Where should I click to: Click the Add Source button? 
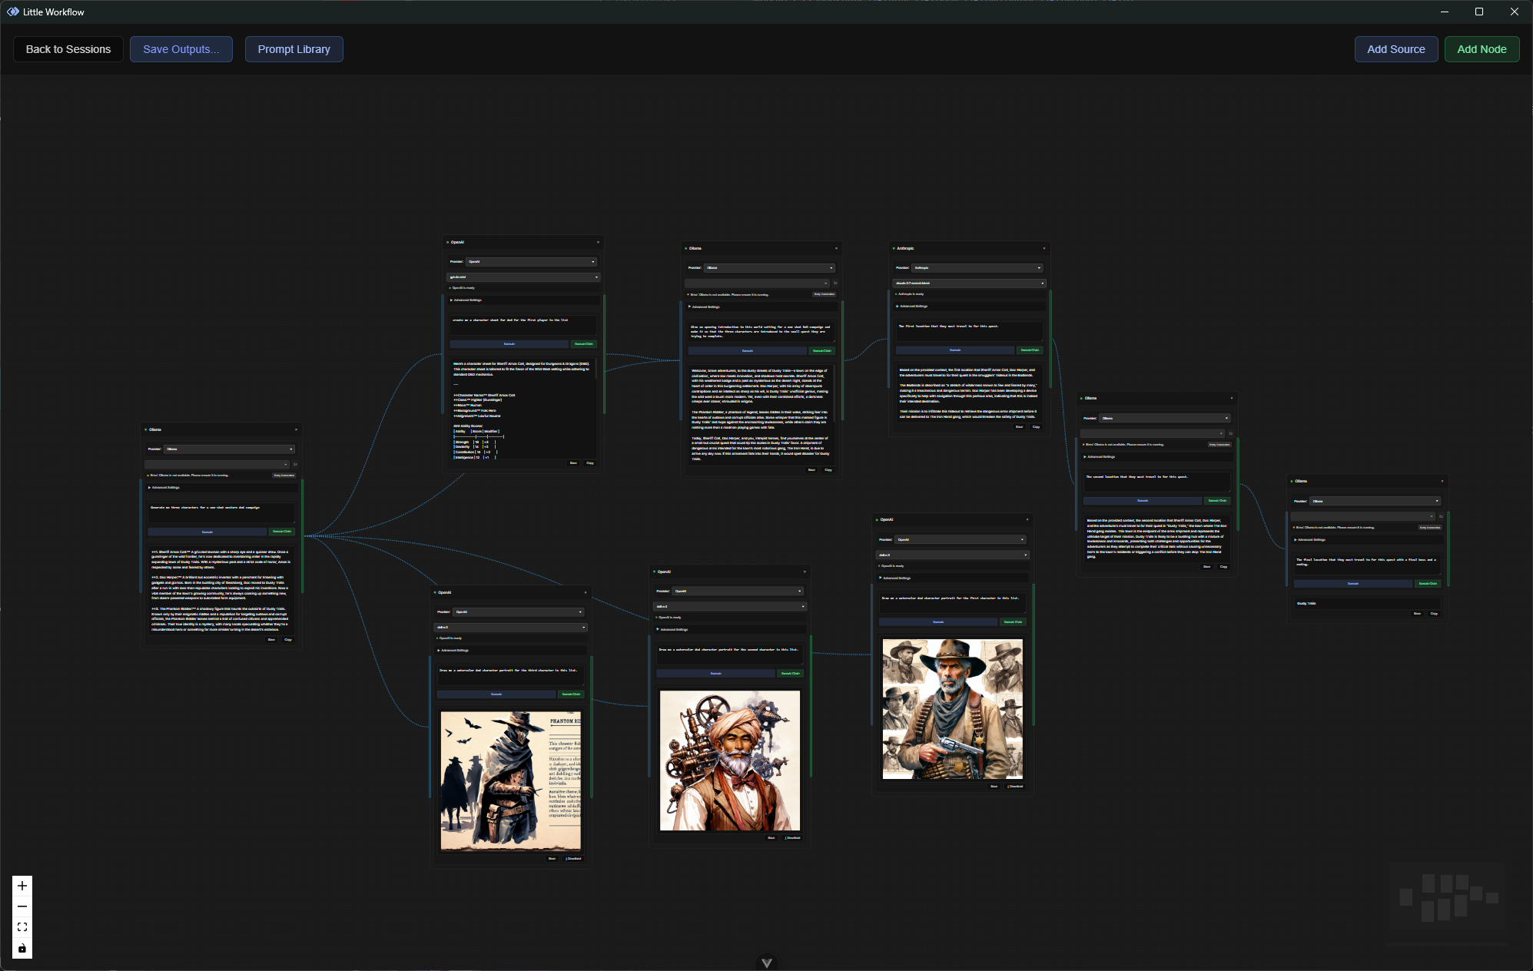click(x=1395, y=49)
